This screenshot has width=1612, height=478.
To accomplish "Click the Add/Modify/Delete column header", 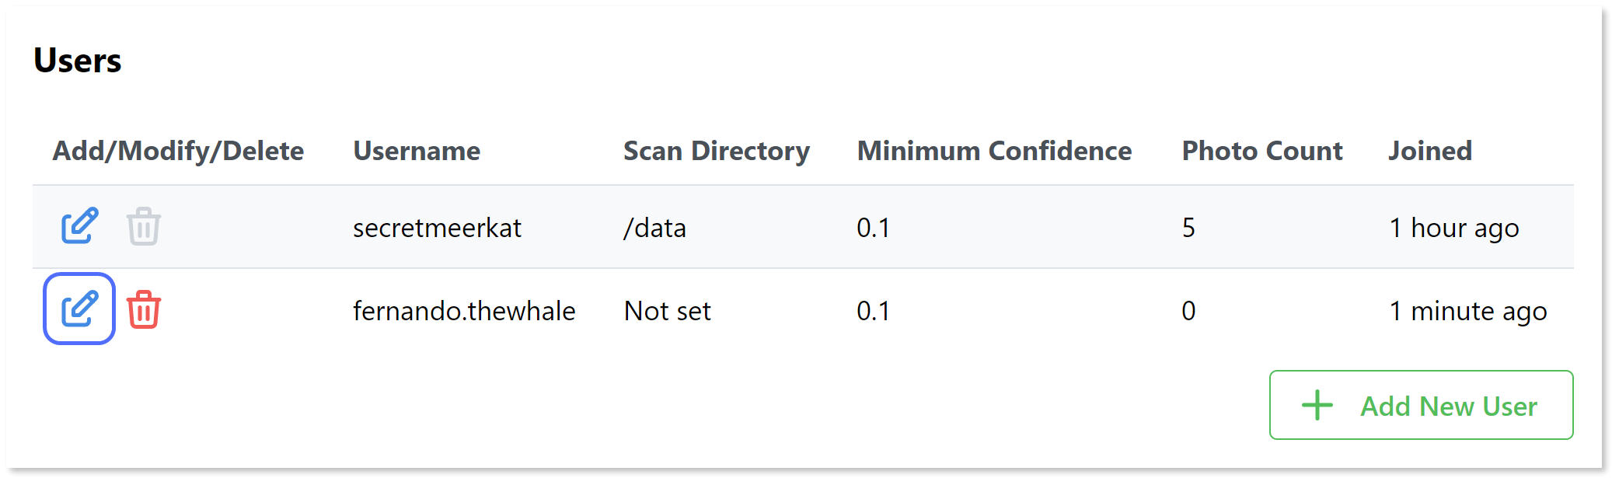I will [180, 151].
